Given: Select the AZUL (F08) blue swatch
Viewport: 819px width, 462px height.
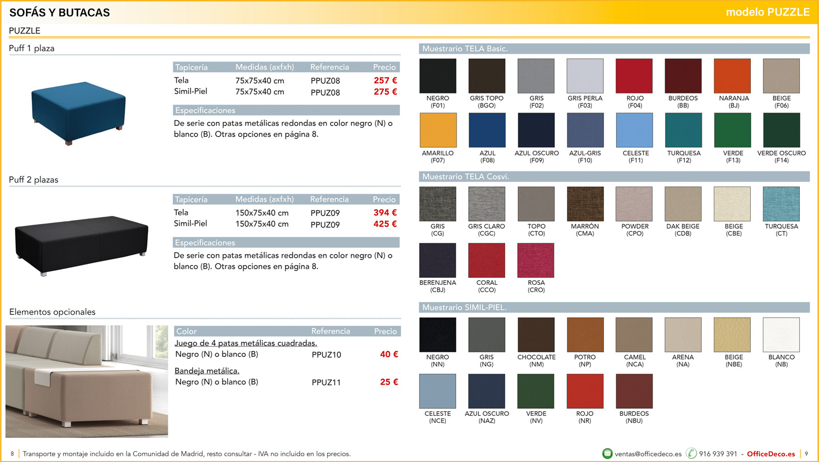Looking at the screenshot, I should click(487, 130).
